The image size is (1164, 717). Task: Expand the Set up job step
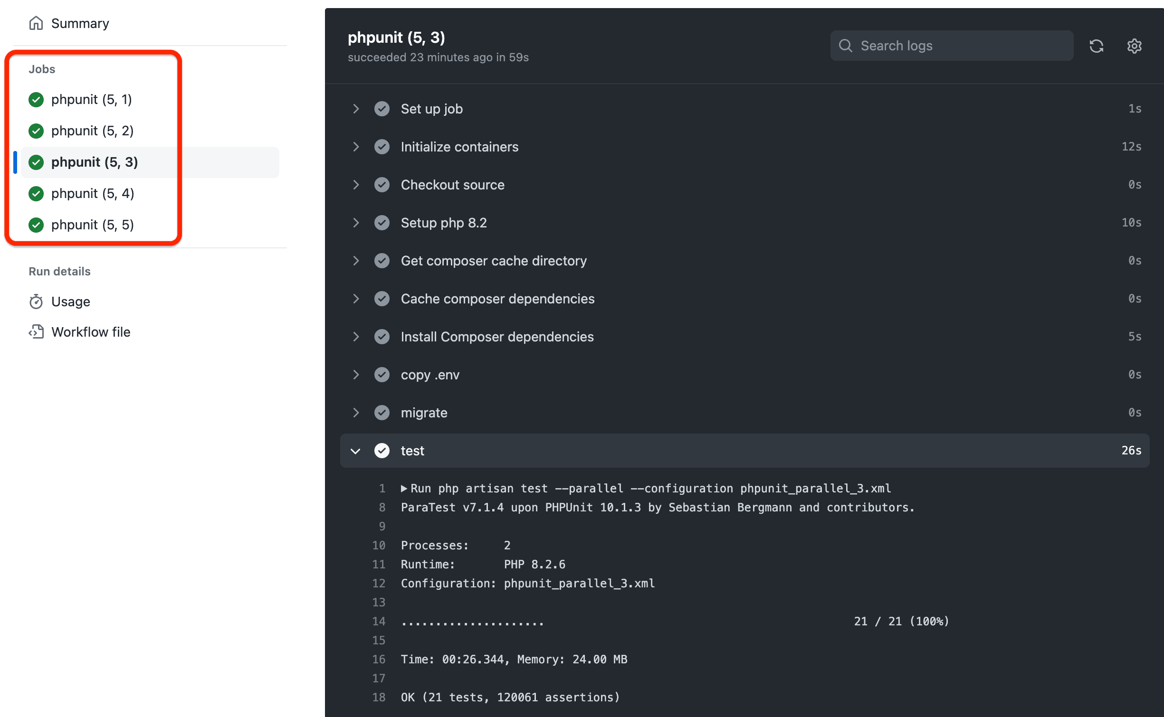coord(356,109)
